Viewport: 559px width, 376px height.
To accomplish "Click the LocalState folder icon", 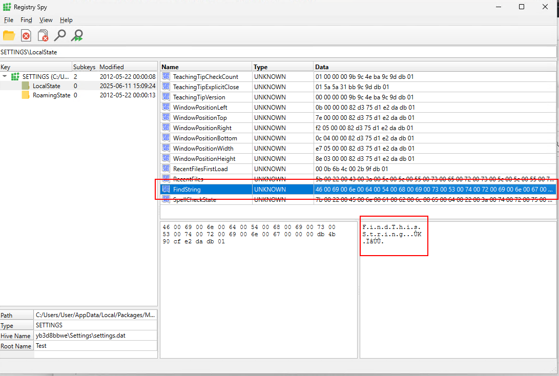I will click(25, 86).
